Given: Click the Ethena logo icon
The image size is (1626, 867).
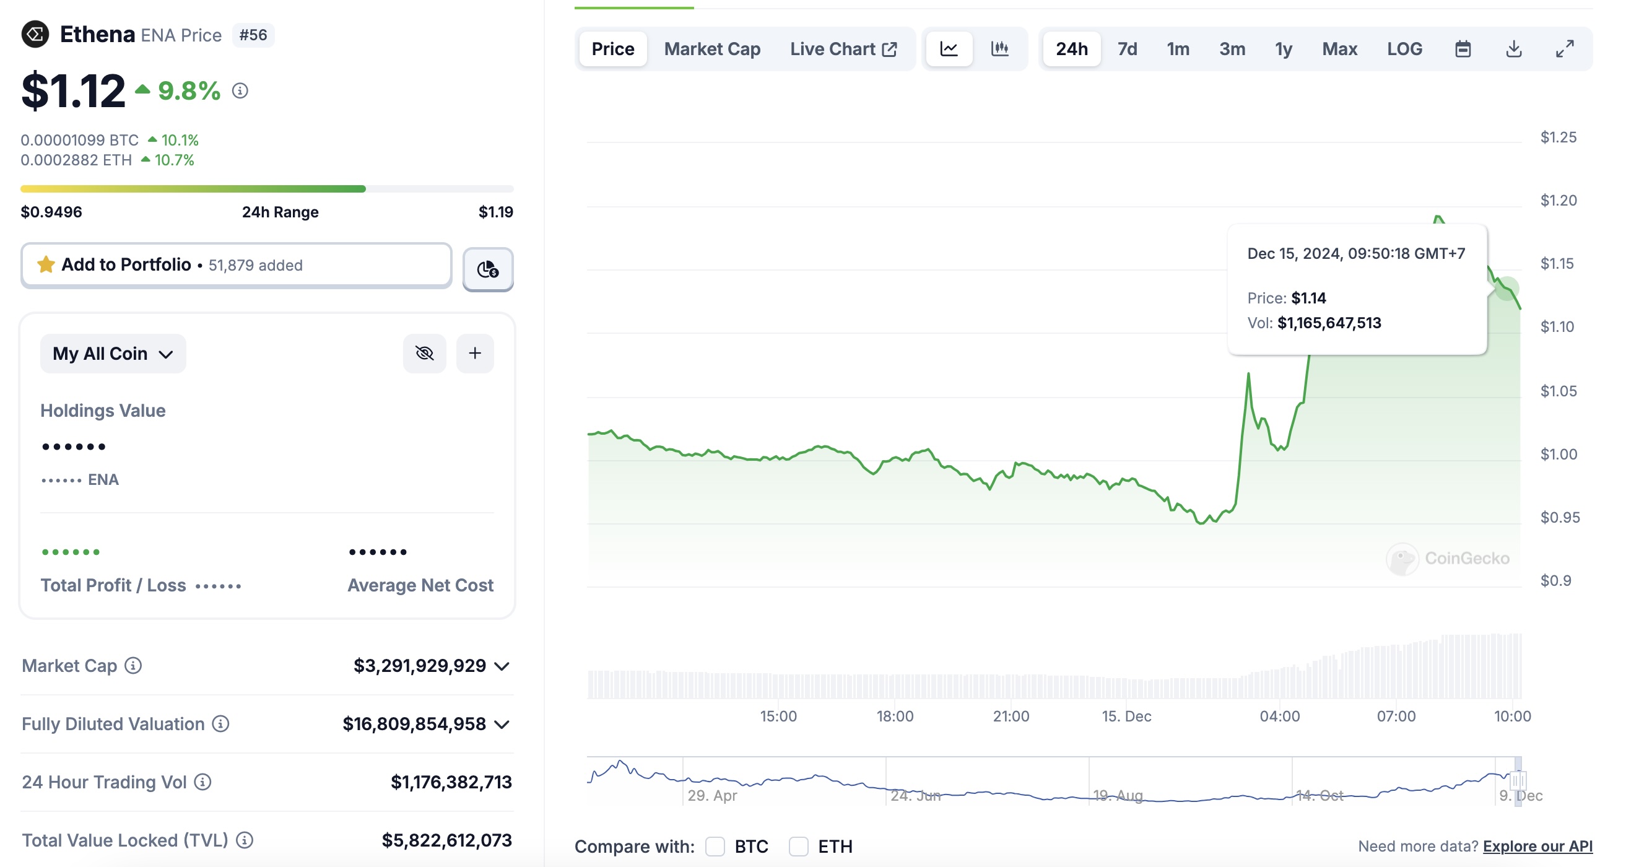Looking at the screenshot, I should click(x=35, y=34).
